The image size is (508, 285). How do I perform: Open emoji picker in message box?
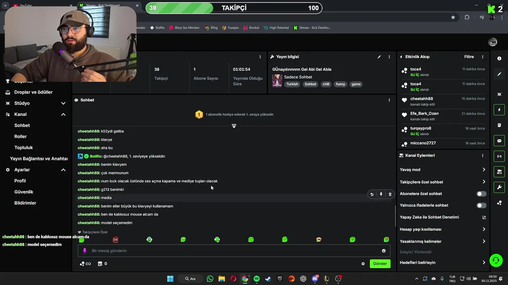[x=384, y=251]
